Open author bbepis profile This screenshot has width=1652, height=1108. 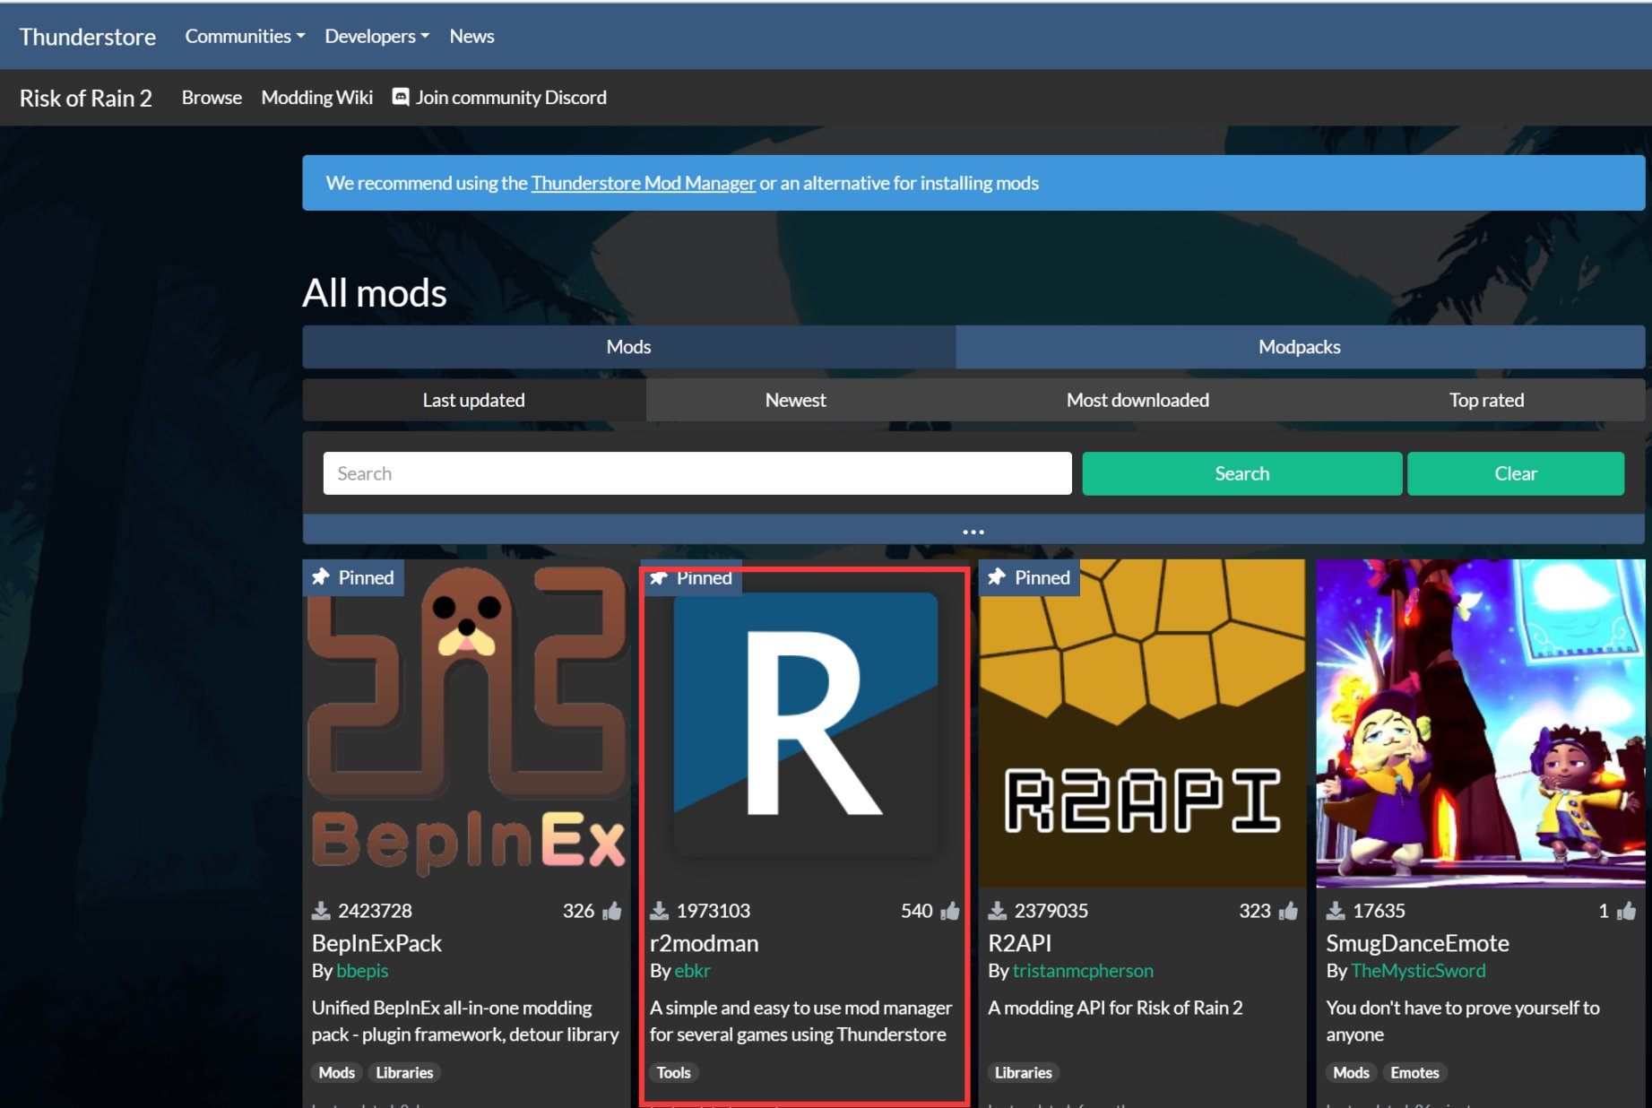tap(362, 971)
